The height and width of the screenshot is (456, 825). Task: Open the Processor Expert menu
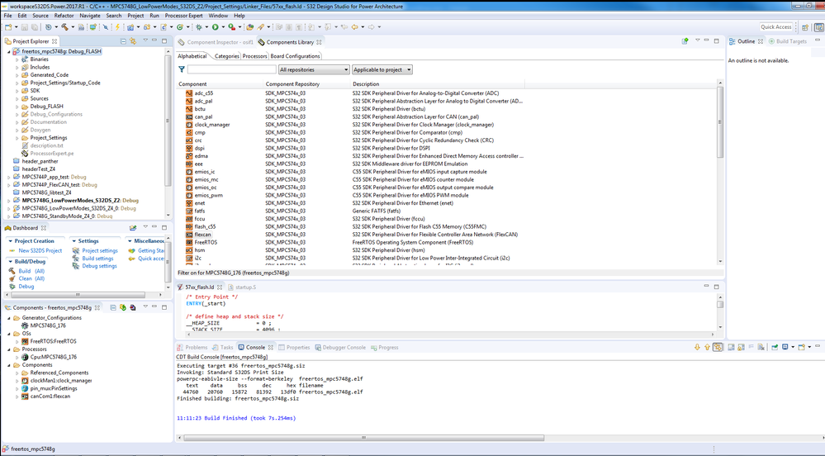tap(183, 16)
